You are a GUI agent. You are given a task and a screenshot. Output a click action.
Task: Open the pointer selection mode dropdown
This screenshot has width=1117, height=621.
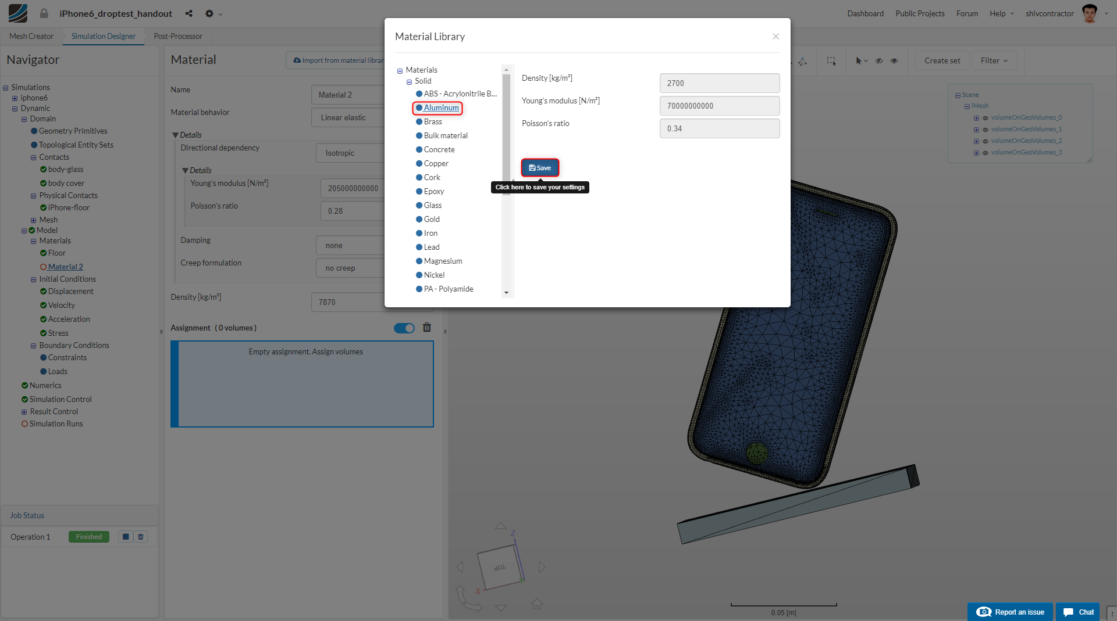861,61
